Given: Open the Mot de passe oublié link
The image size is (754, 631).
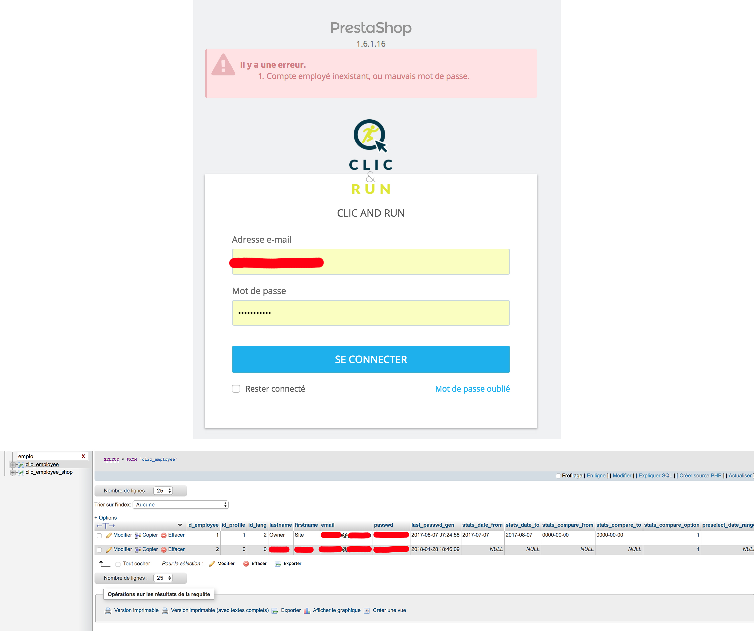Looking at the screenshot, I should [x=472, y=389].
